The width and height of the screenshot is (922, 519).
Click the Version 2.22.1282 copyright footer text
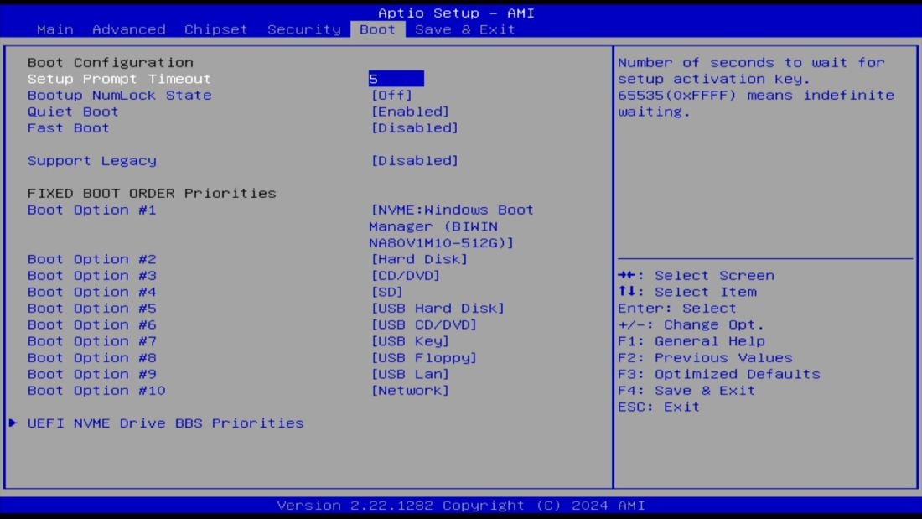click(461, 506)
